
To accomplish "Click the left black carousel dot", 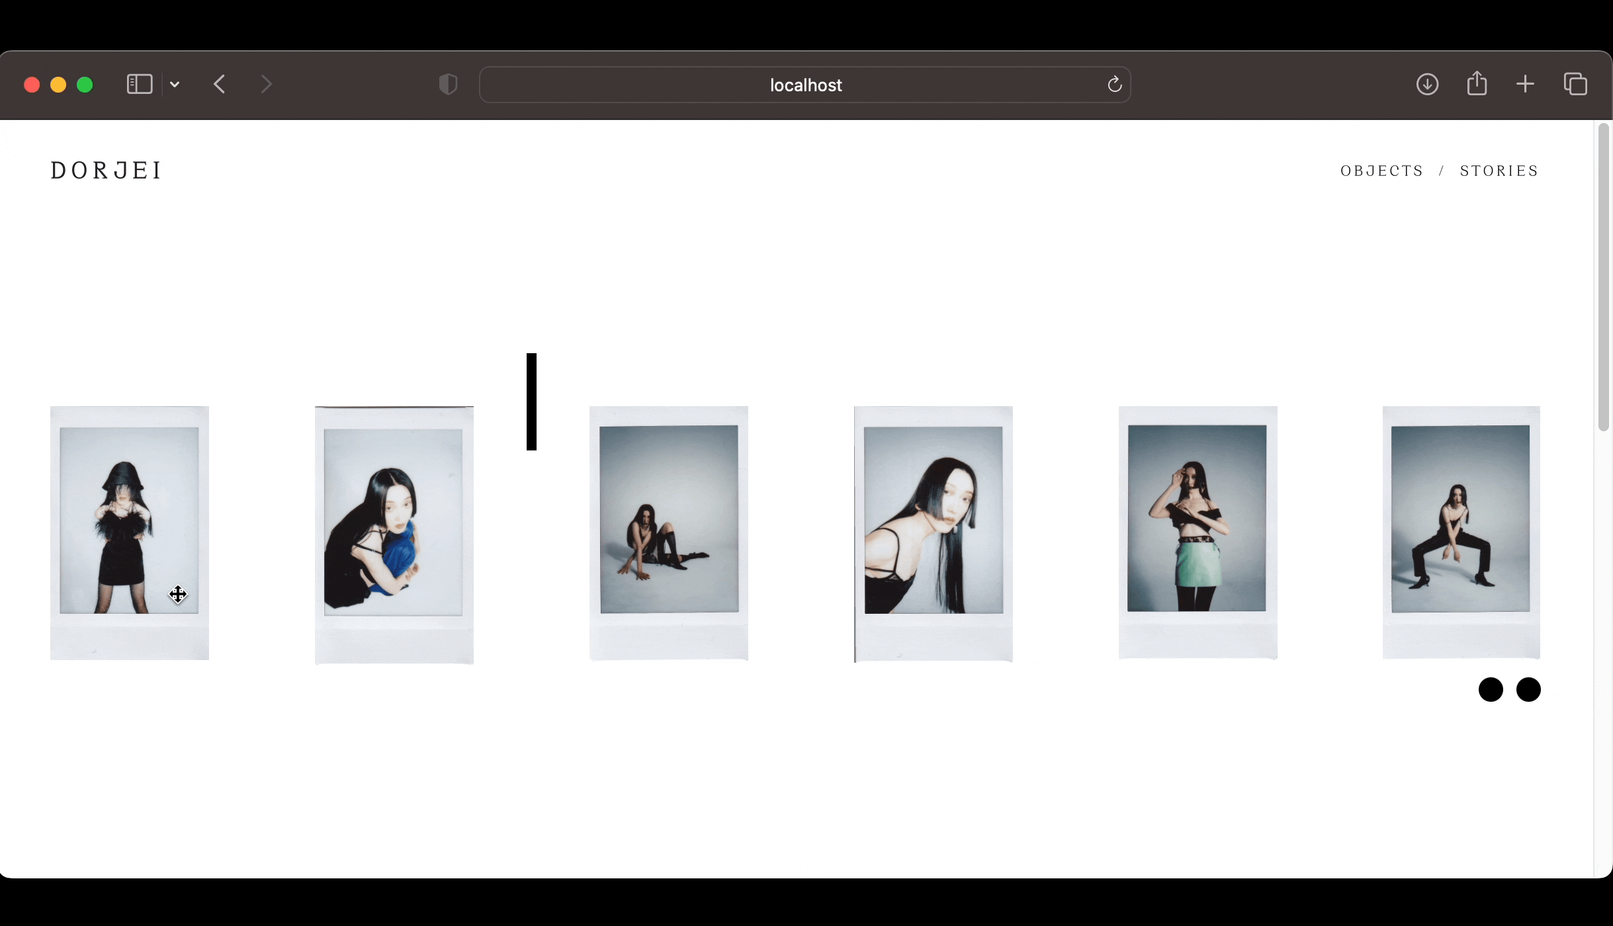I will 1491,689.
